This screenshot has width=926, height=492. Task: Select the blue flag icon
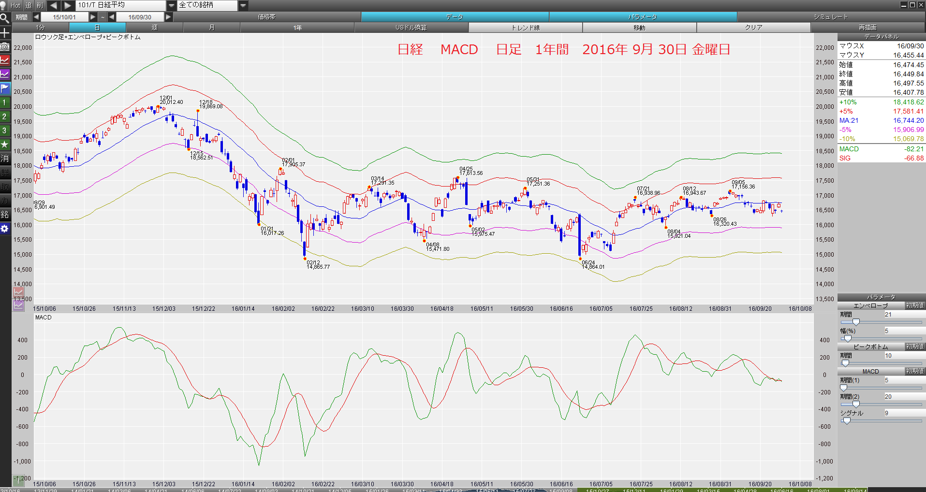tap(5, 88)
